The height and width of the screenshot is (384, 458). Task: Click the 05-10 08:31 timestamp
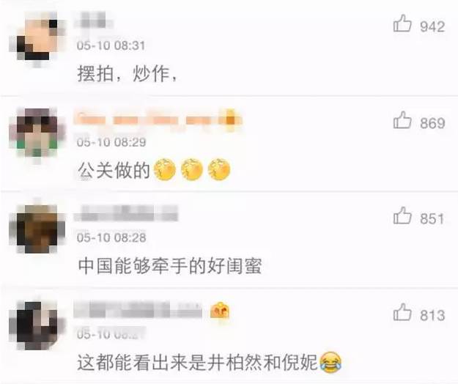tap(111, 45)
